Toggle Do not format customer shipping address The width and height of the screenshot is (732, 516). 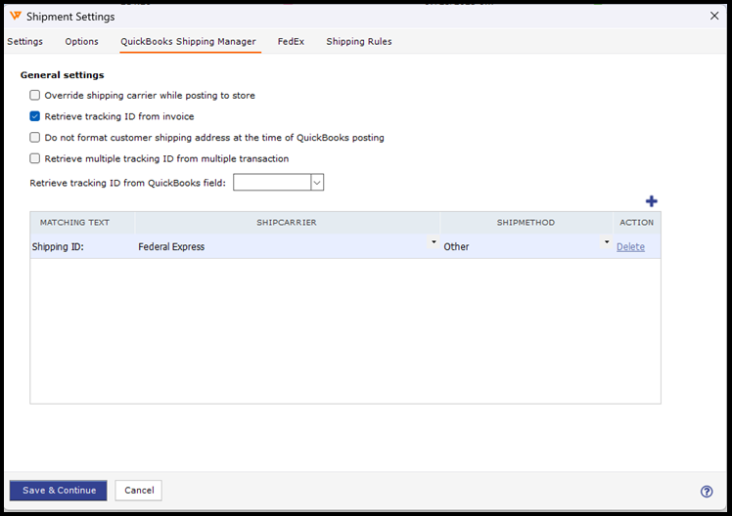(35, 138)
